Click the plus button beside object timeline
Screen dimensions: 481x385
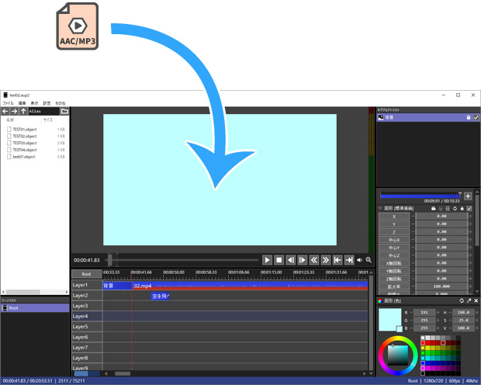468,196
